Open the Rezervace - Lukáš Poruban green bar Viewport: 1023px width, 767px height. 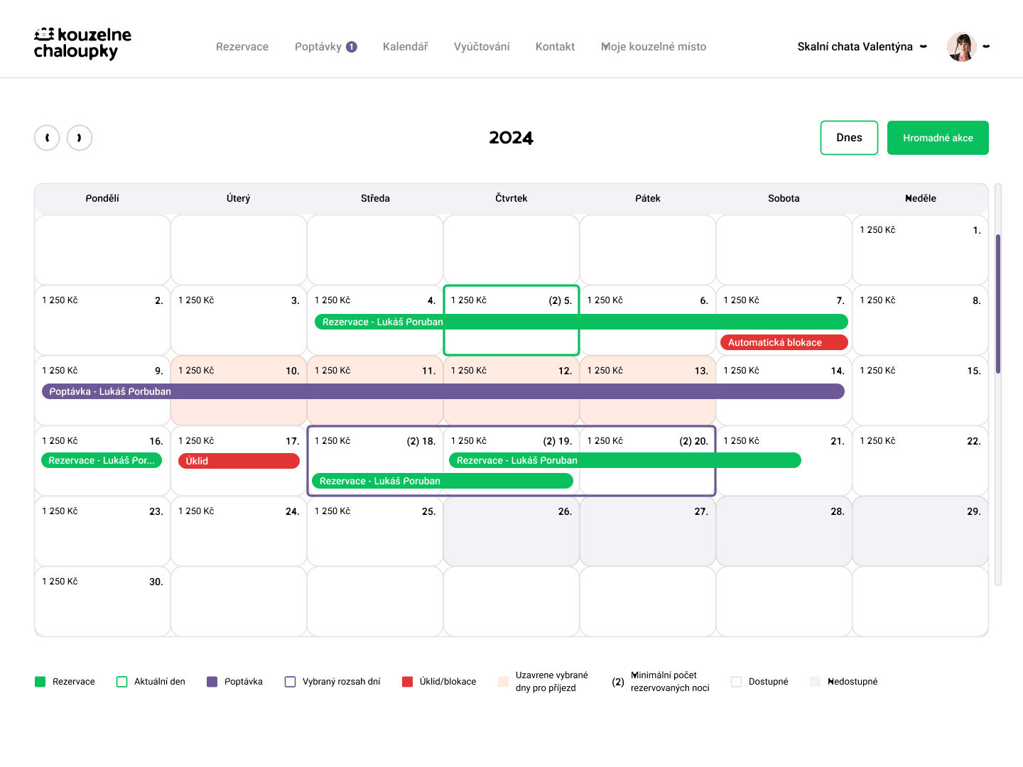tap(581, 322)
